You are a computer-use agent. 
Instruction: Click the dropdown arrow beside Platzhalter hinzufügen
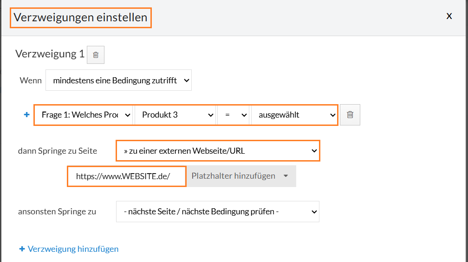tap(286, 176)
